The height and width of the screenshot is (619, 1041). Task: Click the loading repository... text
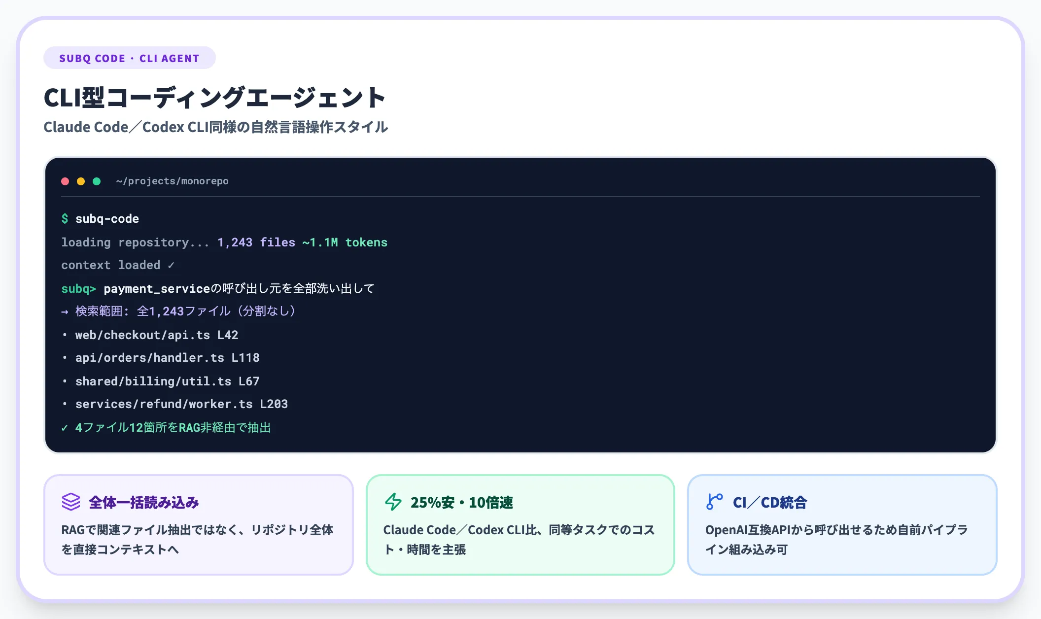coord(135,242)
